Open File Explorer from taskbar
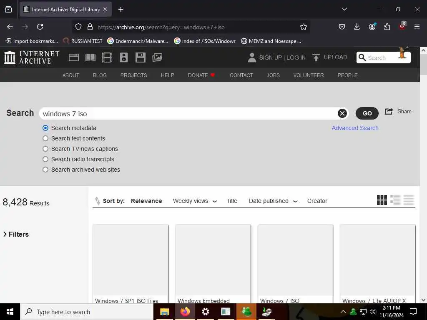427x320 pixels. click(164, 312)
